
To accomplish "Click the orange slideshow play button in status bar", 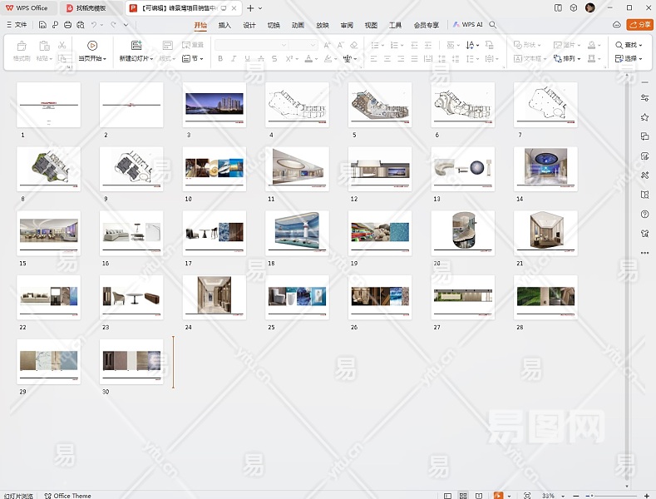I will (x=498, y=496).
